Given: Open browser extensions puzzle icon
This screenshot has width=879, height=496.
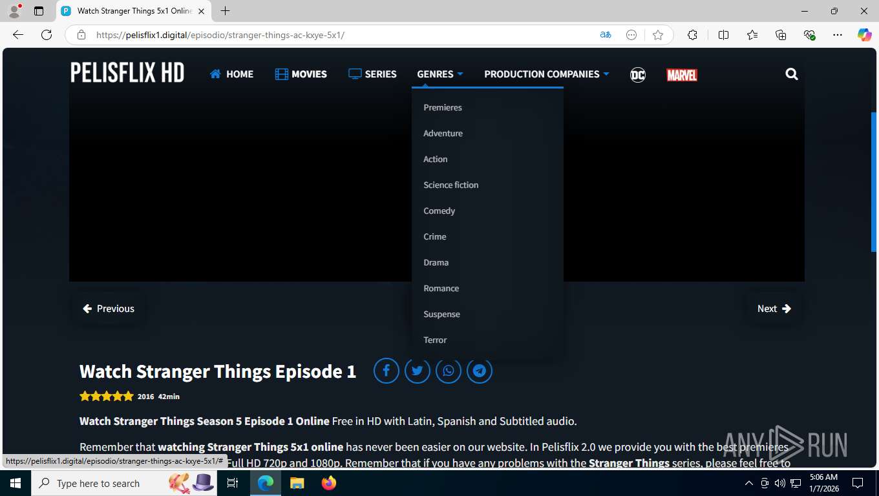Looking at the screenshot, I should (692, 35).
